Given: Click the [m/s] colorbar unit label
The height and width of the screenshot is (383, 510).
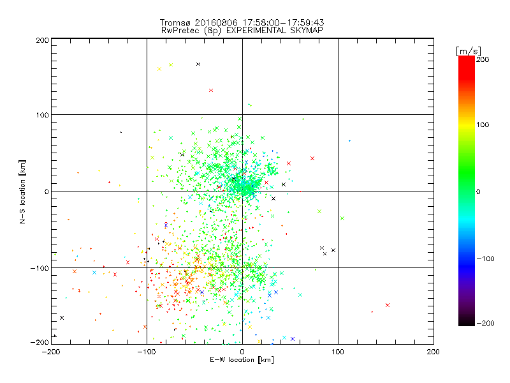Looking at the screenshot, I should coord(468,51).
